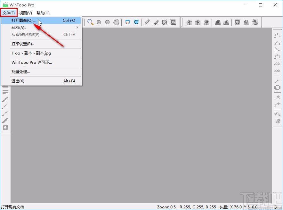Select the crossing arrows line tool

tap(277, 50)
